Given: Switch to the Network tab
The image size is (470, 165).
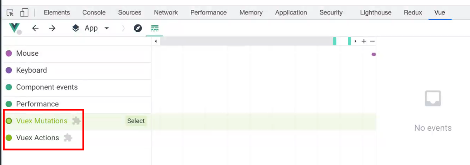Looking at the screenshot, I should pyautogui.click(x=166, y=12).
